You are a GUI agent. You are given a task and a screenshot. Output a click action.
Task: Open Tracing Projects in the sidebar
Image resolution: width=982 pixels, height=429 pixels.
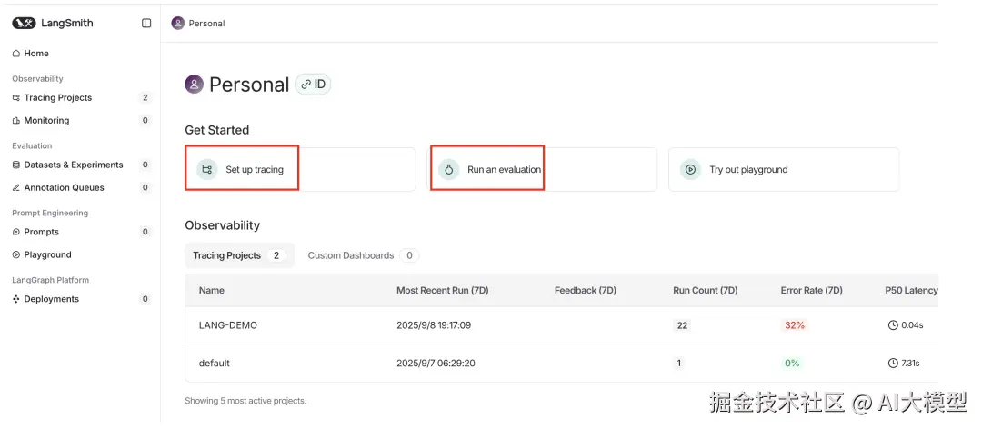[57, 98]
